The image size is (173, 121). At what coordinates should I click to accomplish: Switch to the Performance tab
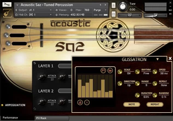point(10,118)
